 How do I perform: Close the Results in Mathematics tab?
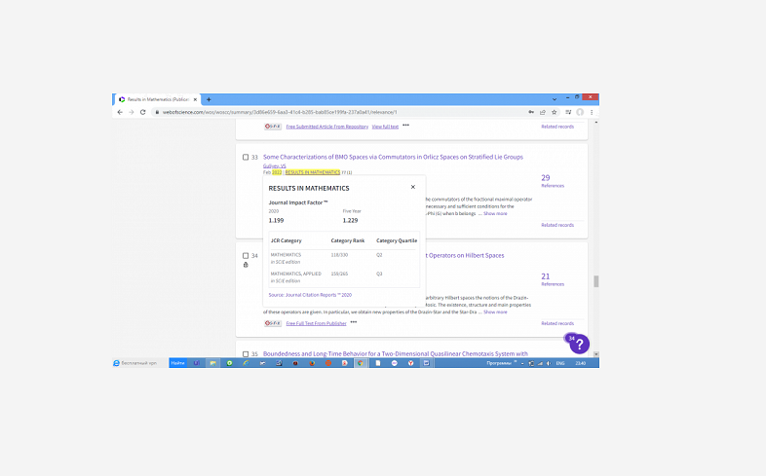195,99
